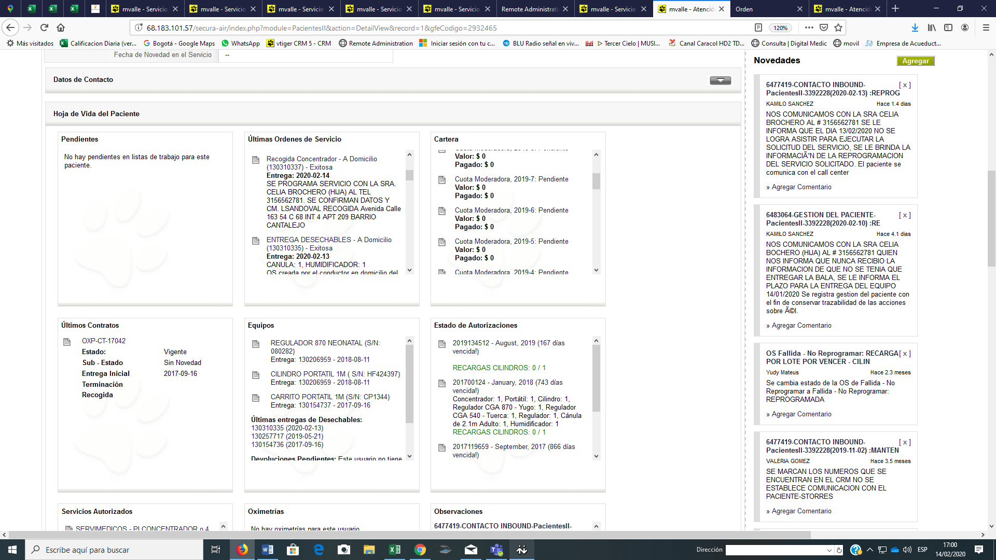Open Firefox hamburger menu
This screenshot has height=560, width=996.
[986, 27]
